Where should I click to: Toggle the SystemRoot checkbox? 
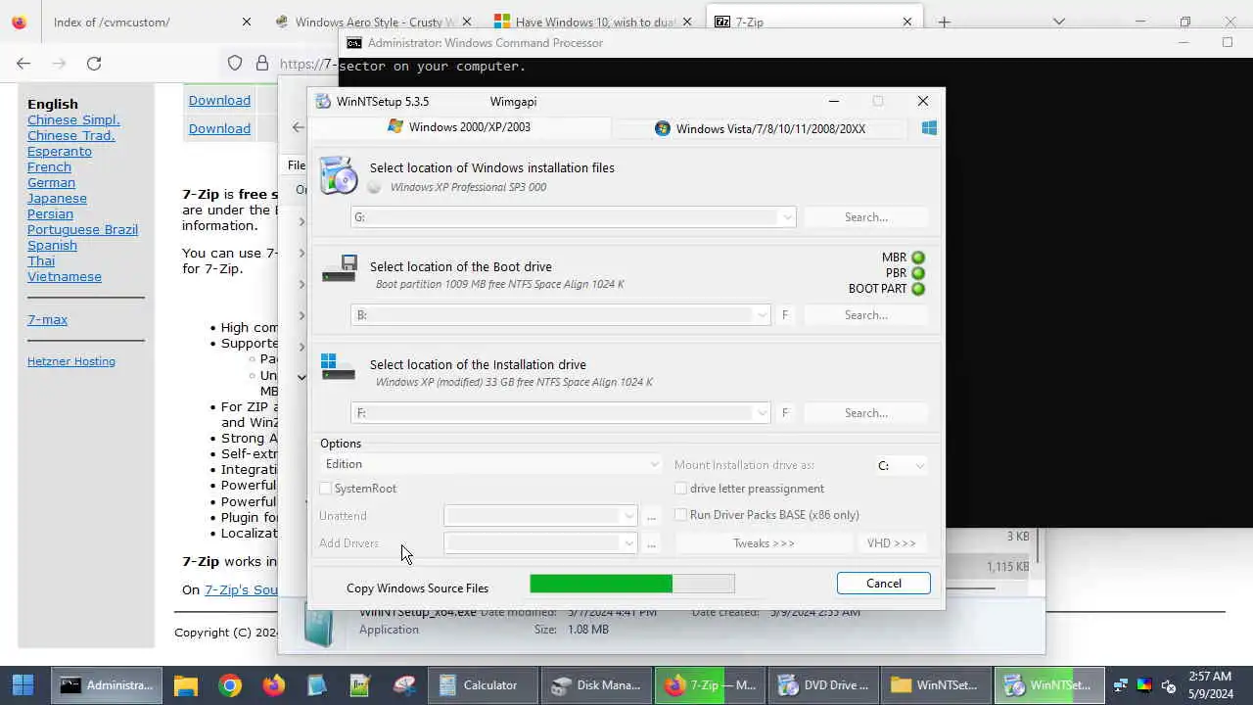[326, 489]
